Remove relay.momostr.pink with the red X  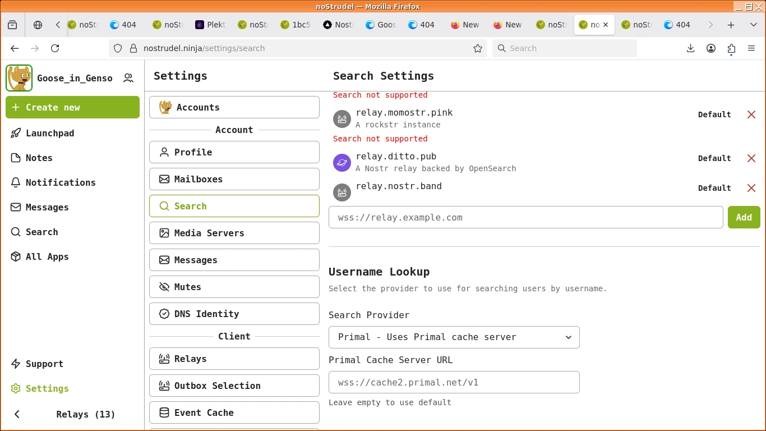click(x=751, y=114)
